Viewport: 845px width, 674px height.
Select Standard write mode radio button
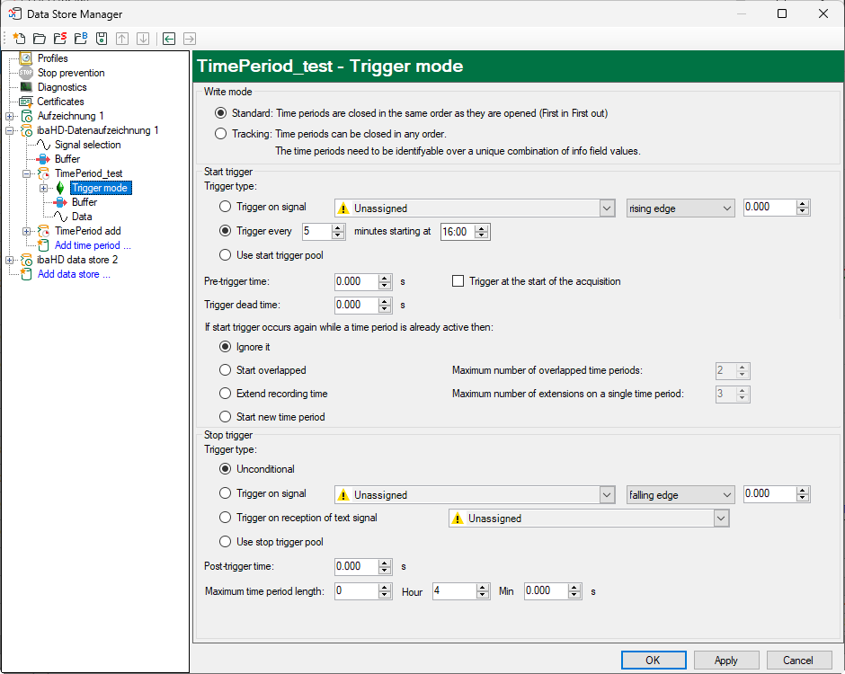click(x=220, y=113)
